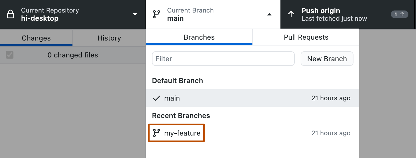
Task: Click the 0 changed files label
Action: pyautogui.click(x=73, y=55)
